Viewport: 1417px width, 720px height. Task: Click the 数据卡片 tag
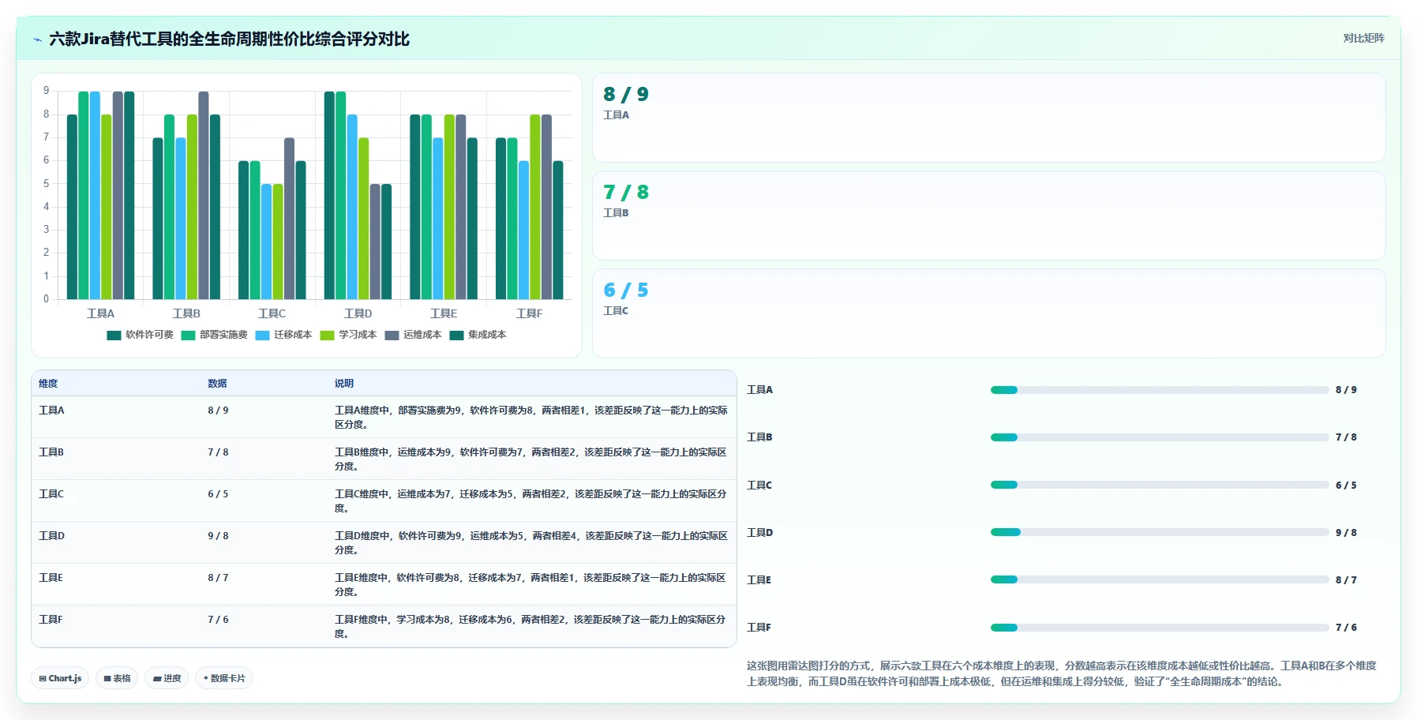coord(224,678)
